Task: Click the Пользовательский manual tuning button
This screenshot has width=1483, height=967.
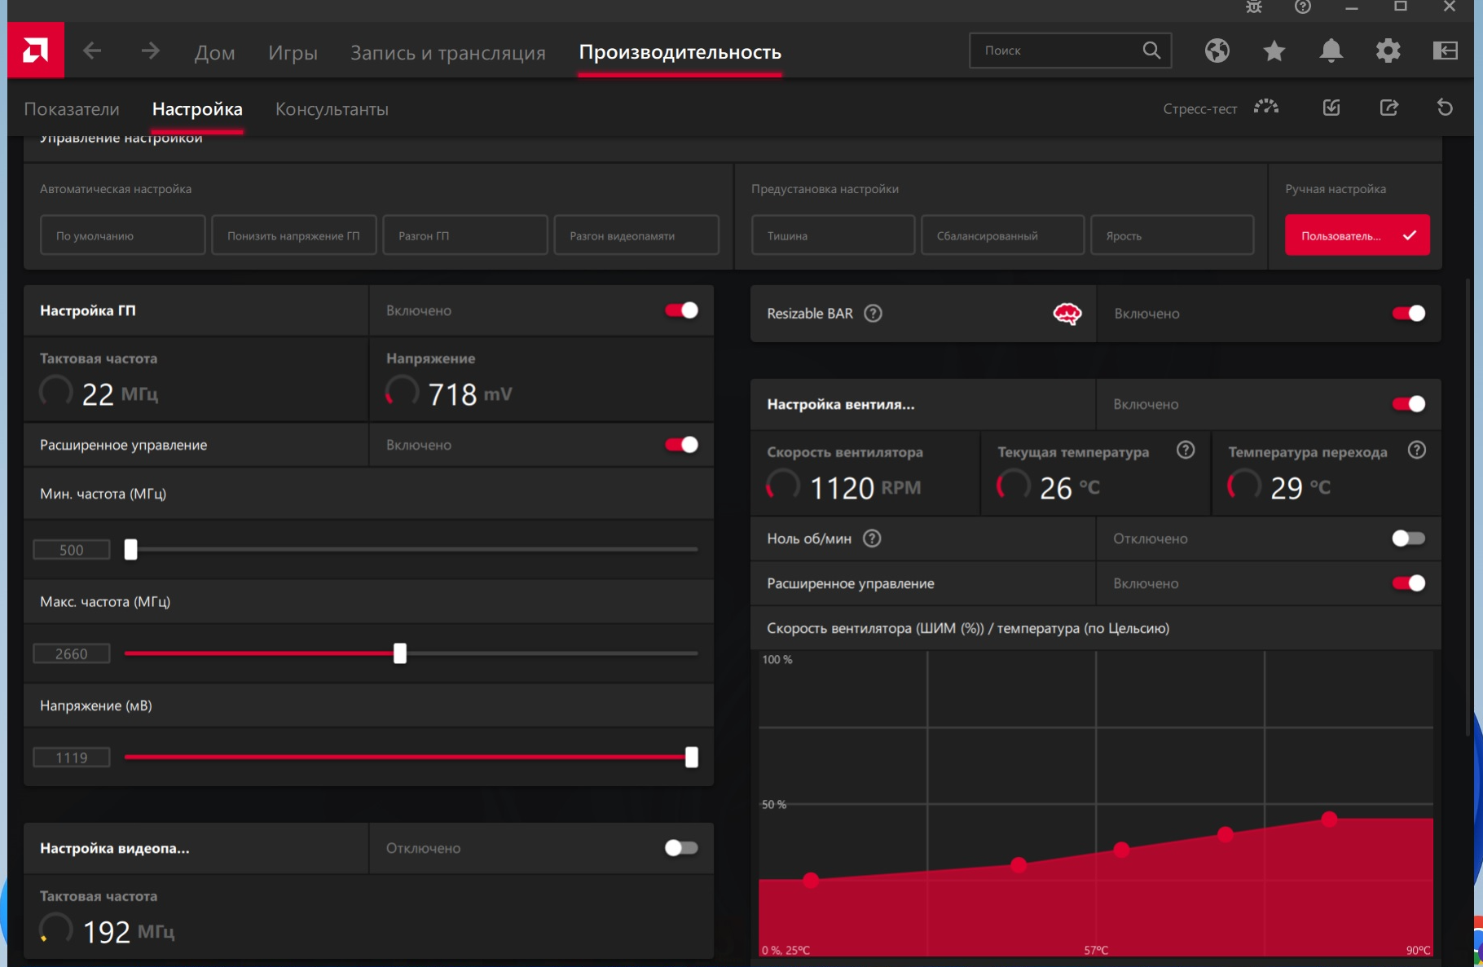Action: (1358, 235)
